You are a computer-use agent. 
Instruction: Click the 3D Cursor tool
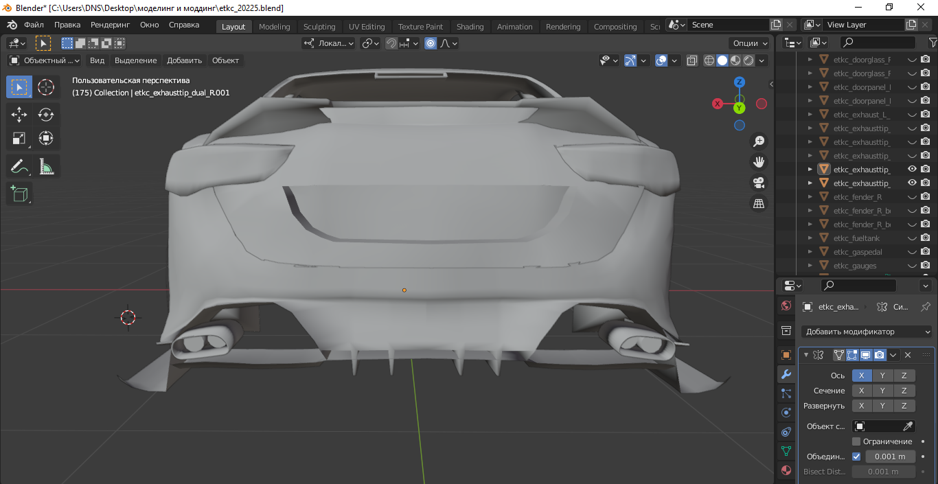pos(46,87)
